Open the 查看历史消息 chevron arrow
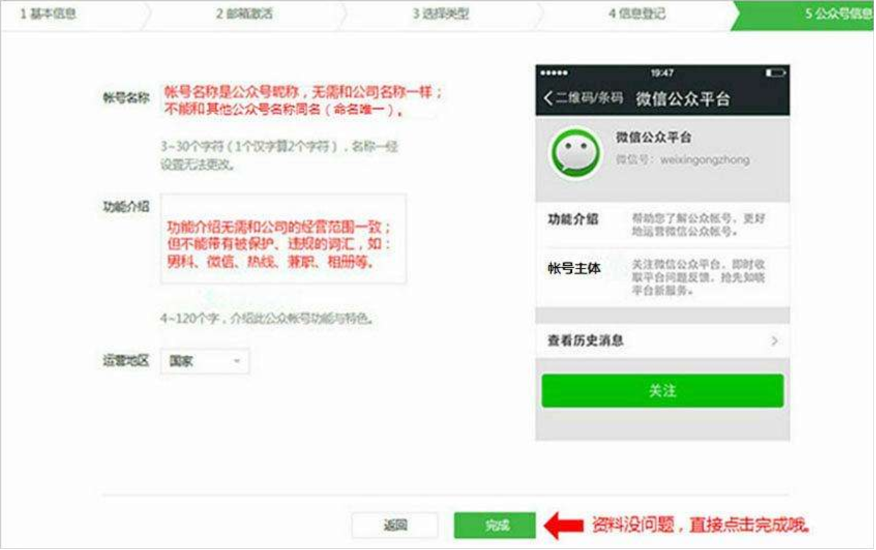The height and width of the screenshot is (550, 876). tap(774, 341)
